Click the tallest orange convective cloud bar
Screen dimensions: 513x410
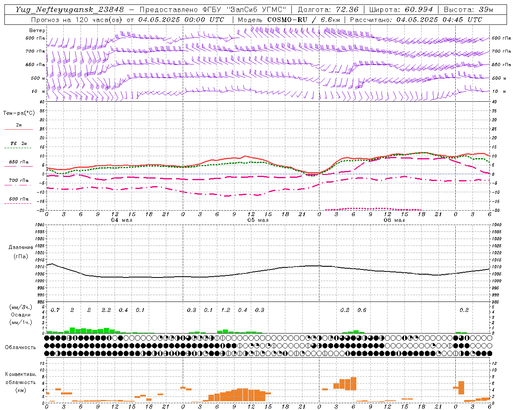click(x=353, y=384)
